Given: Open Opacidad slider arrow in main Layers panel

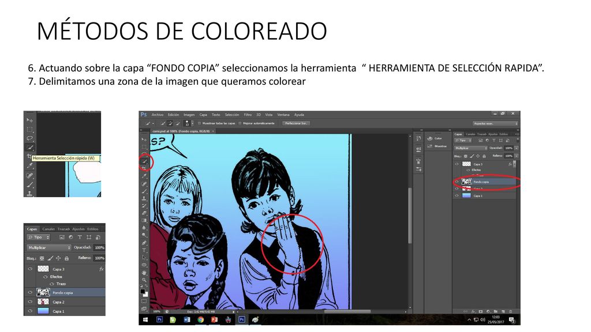Looking at the screenshot, I should tap(517, 148).
